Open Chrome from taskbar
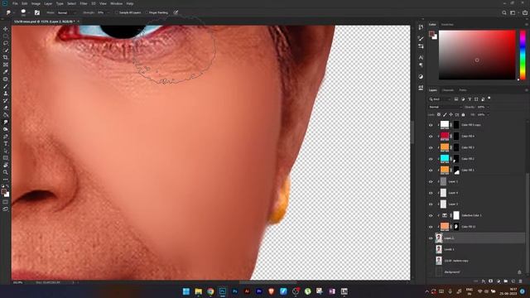This screenshot has height=298, width=530. (x=210, y=291)
